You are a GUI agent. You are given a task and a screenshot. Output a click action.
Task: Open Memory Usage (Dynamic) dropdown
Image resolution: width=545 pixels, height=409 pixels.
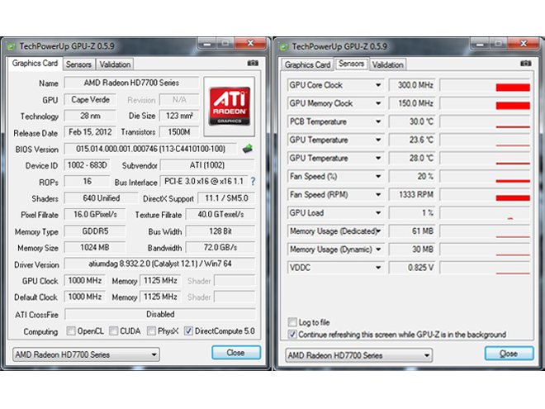coord(378,250)
